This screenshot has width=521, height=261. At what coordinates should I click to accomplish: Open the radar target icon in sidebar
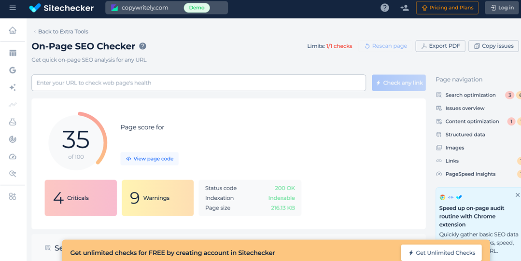[x=13, y=139]
